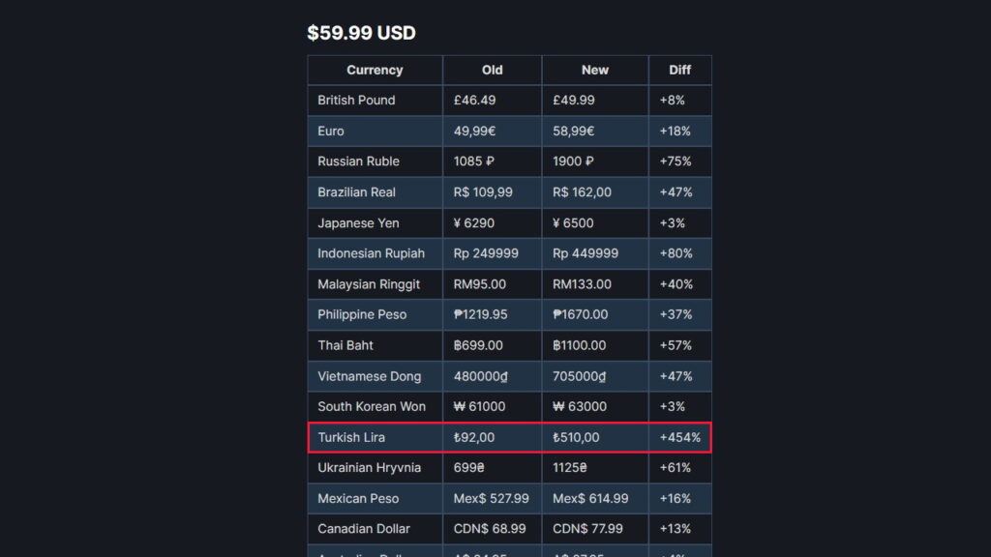Click Turkish Lira new price ₺510,00
The image size is (991, 557).
coord(576,438)
